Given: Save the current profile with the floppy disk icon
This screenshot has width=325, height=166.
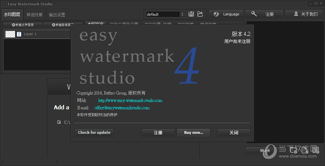Looking at the screenshot, I should coord(191,14).
